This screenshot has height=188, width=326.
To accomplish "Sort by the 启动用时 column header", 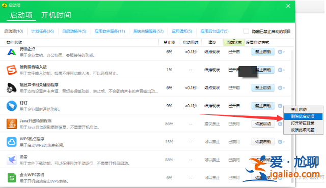I will tap(191, 43).
